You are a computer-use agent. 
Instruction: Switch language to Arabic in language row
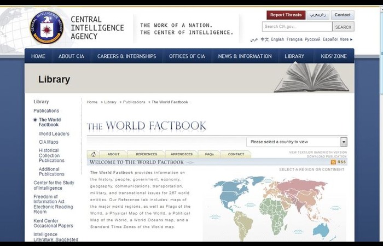click(x=254, y=39)
